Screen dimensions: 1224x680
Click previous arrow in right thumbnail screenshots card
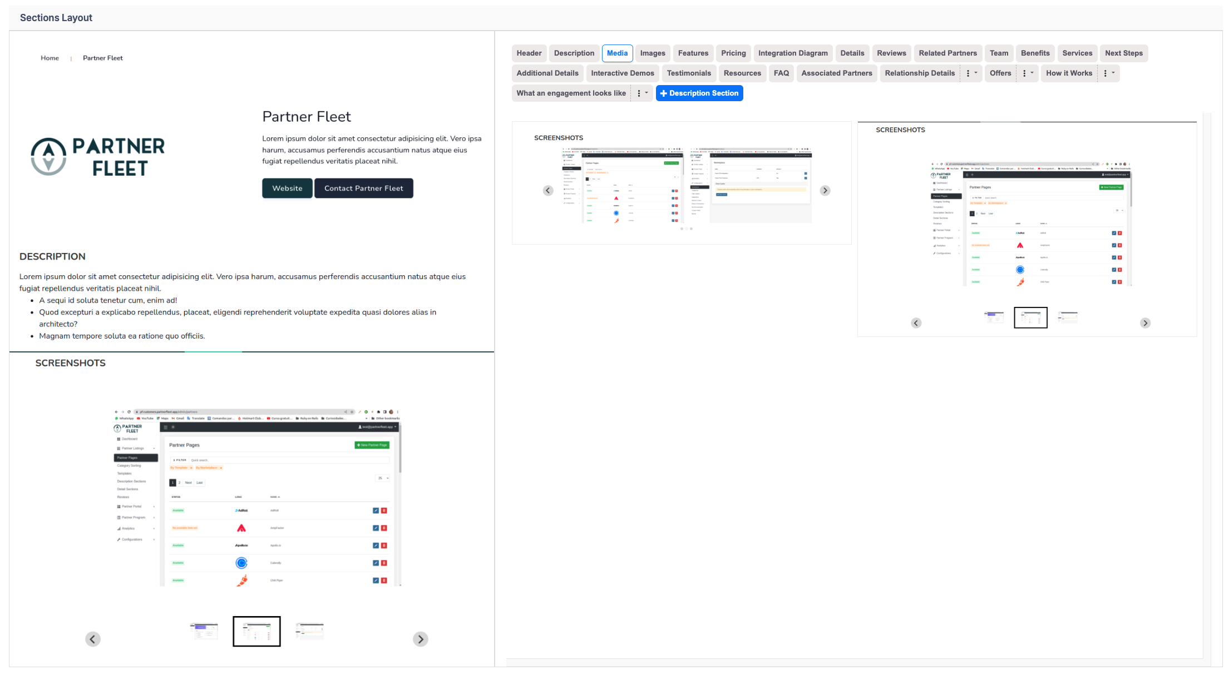(916, 323)
